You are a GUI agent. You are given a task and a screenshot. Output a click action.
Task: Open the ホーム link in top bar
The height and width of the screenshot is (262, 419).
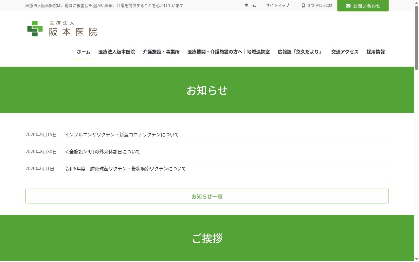250,5
